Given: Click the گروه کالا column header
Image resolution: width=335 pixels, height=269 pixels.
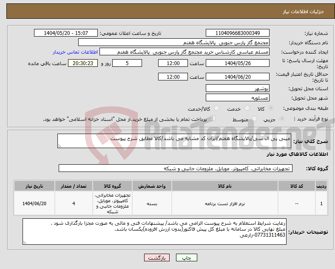Looking at the screenshot, I should point(112,186).
